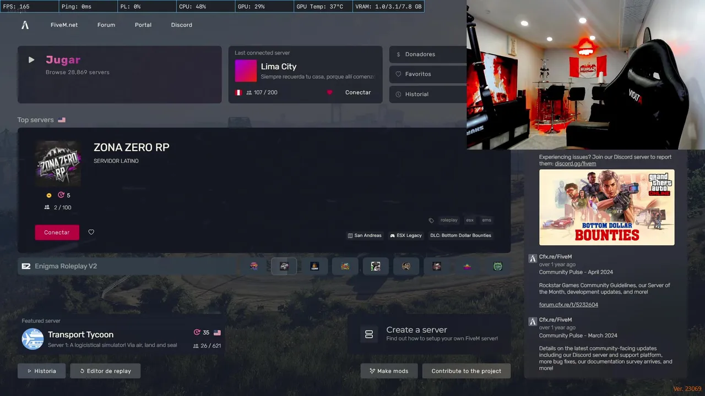Click the Community Pulse - April 2024 heading
Screen dimensions: 705x396
(576, 272)
